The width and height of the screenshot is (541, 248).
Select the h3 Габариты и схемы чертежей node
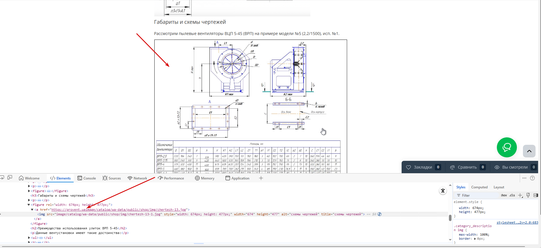(x=63, y=196)
